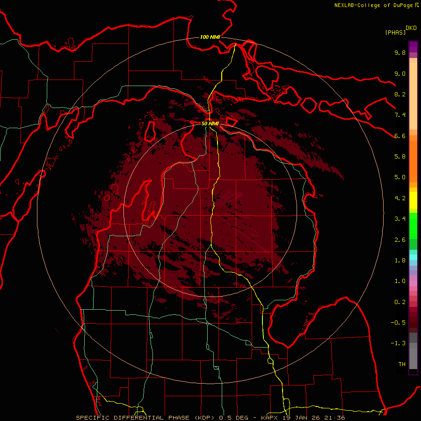
Task: Click the 4.2 scale value
Action: coord(400,198)
